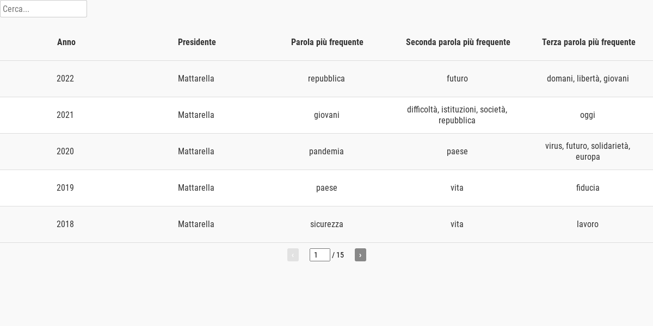Sort by Terza parola più frequente header
This screenshot has width=653, height=326.
[x=589, y=42]
